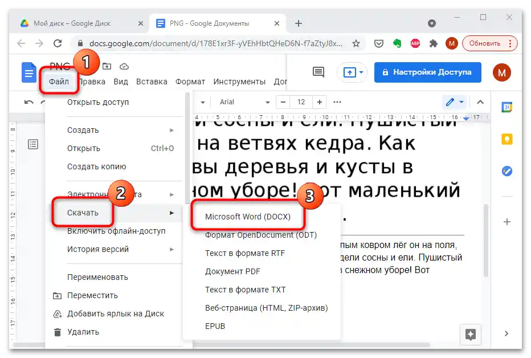This screenshot has width=531, height=358.
Task: Open Google Keep side panel icon
Action: (x=507, y=139)
